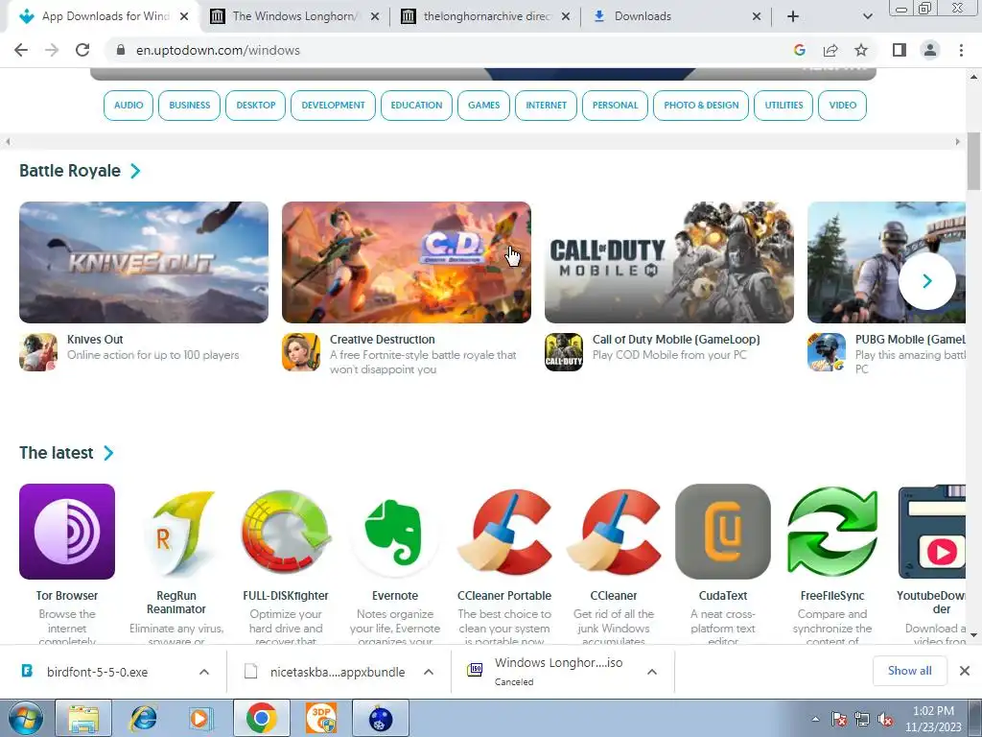Click the 3DP taskbar icon
This screenshot has height=737, width=982.
321,718
